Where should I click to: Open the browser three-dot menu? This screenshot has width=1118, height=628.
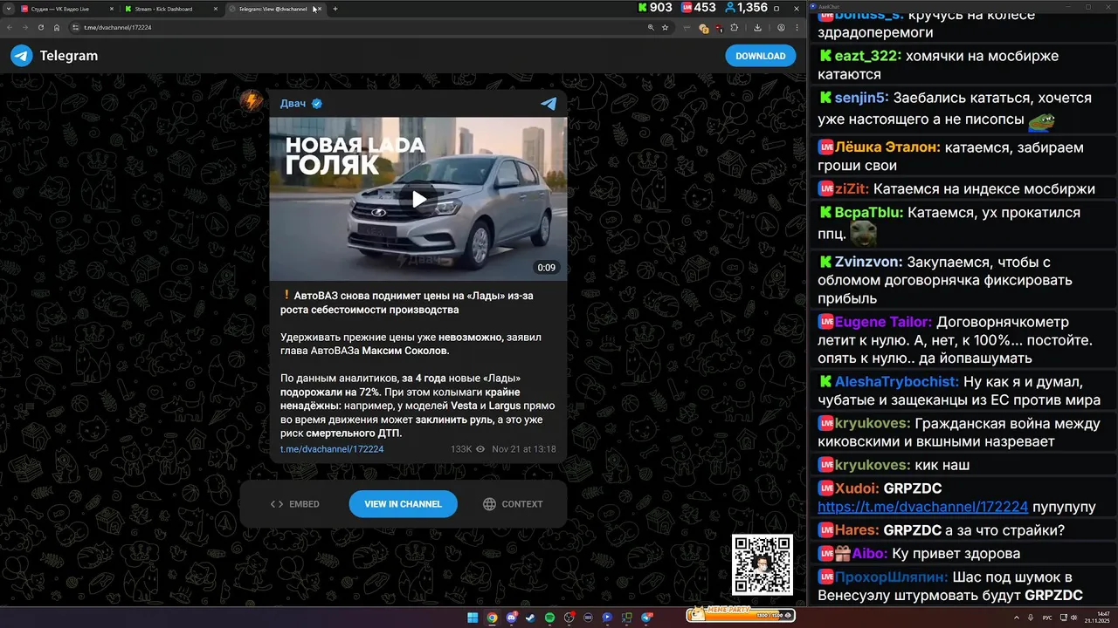797,27
